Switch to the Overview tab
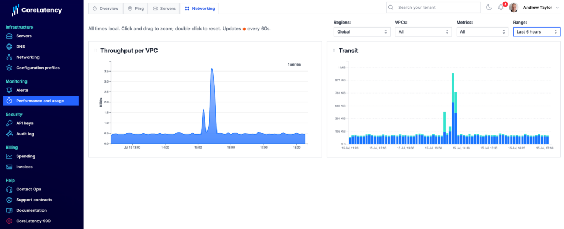564x229 pixels. pos(105,9)
